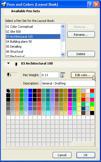Select the 01 Color Conceptual pen set
The height and width of the screenshot is (162, 101).
point(33,27)
